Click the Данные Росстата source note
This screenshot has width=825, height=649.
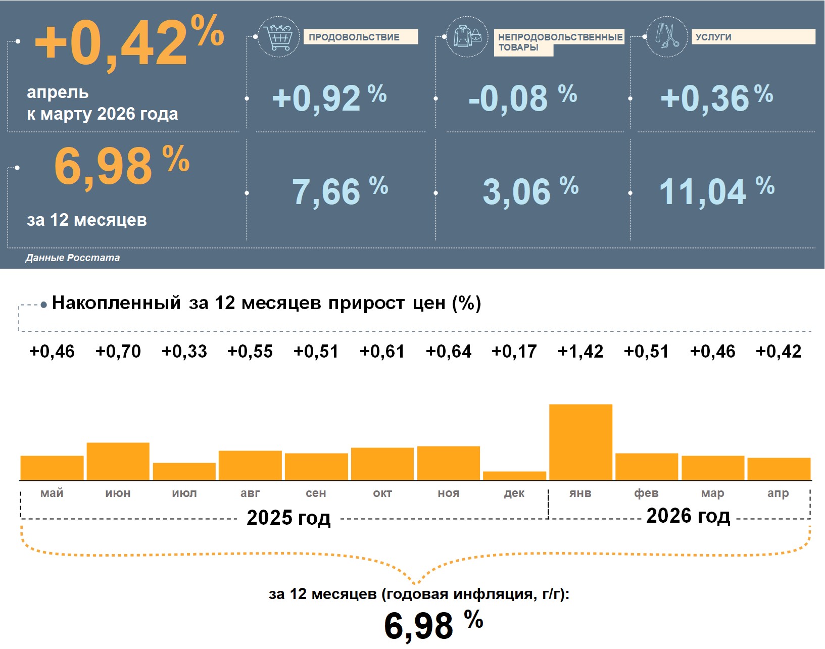73,258
